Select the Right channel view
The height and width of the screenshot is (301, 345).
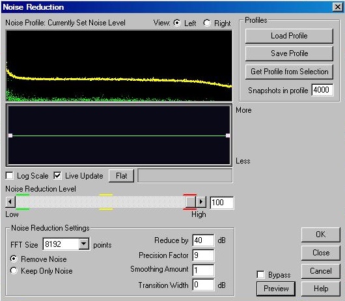pyautogui.click(x=207, y=23)
